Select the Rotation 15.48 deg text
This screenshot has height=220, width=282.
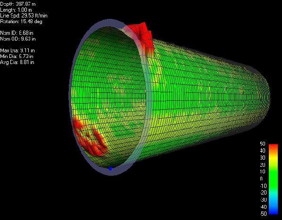point(21,22)
